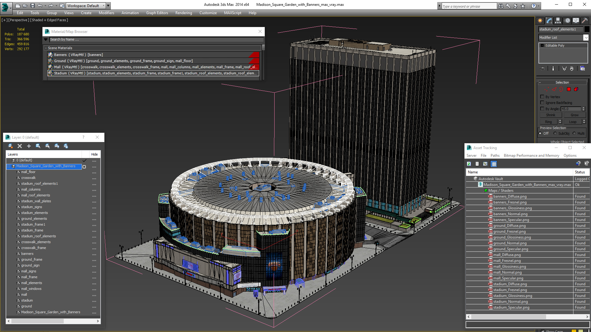
Task: Select Off preview selection radio button
Action: click(x=540, y=133)
